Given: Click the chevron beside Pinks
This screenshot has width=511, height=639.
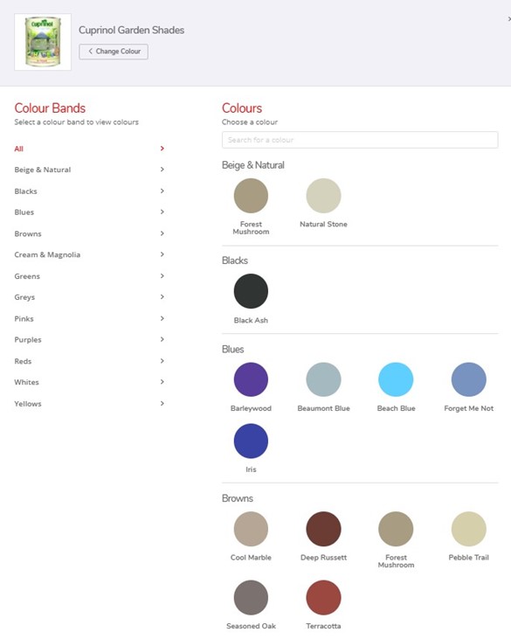Looking at the screenshot, I should (162, 318).
